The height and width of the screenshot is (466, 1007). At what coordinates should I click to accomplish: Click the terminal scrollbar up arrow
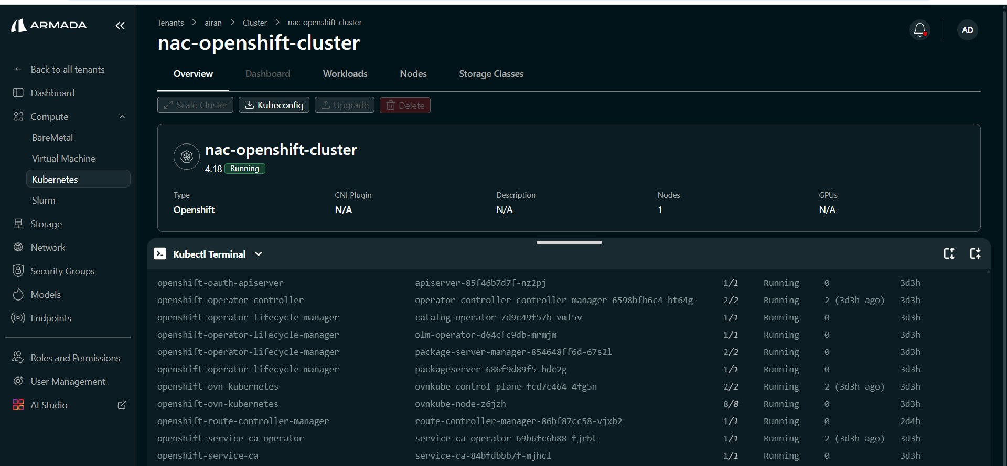989,272
